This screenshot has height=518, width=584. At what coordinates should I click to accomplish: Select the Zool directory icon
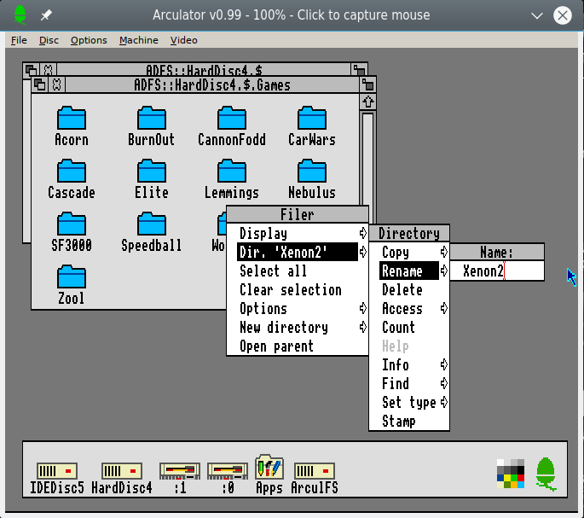pyautogui.click(x=72, y=277)
